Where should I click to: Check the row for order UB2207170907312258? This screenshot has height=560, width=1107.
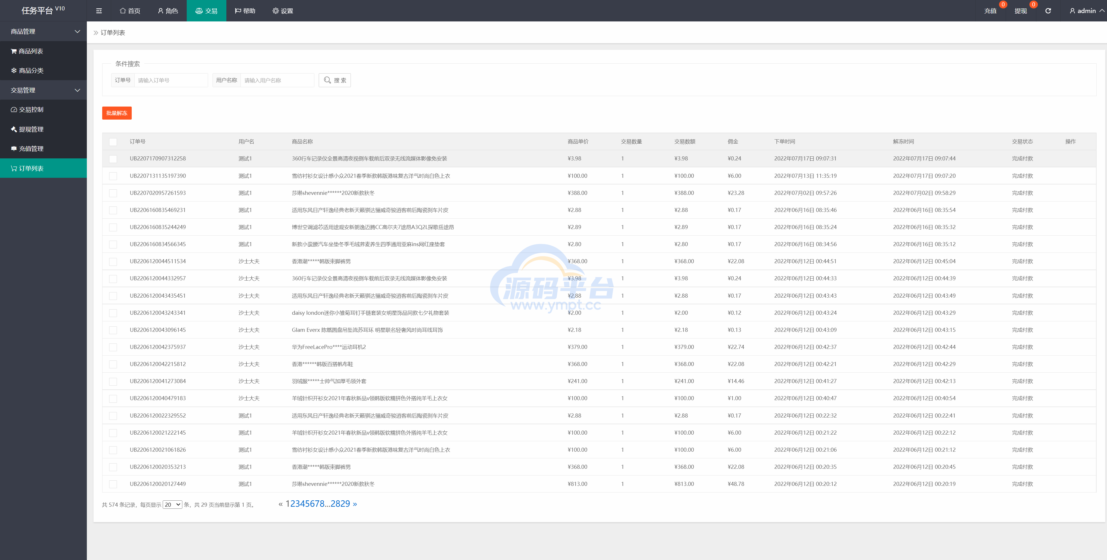point(113,159)
